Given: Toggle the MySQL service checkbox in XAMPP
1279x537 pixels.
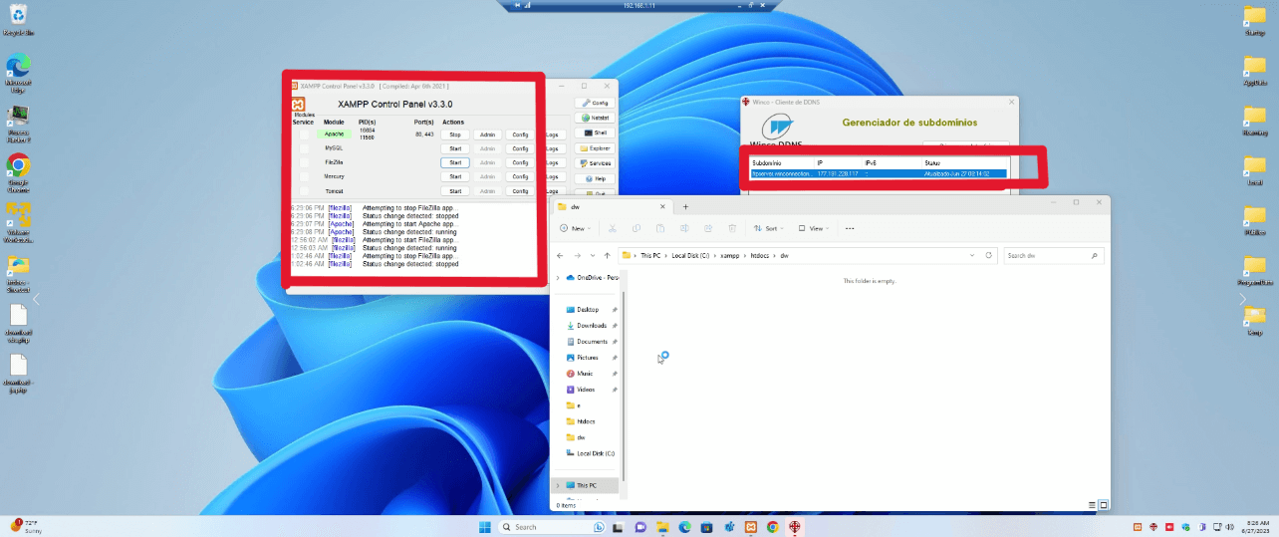Looking at the screenshot, I should (x=304, y=147).
